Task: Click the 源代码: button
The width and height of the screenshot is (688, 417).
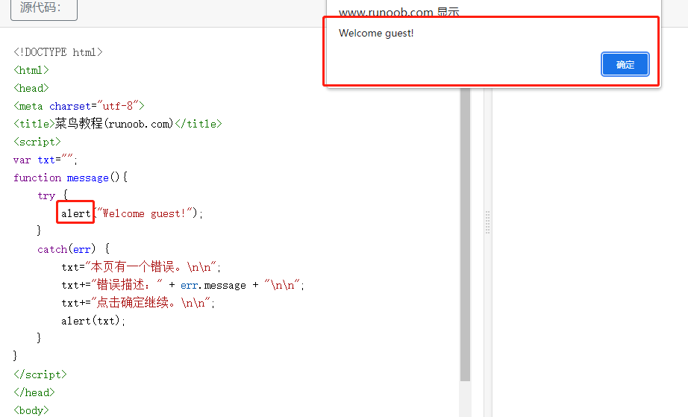Action: pos(44,9)
